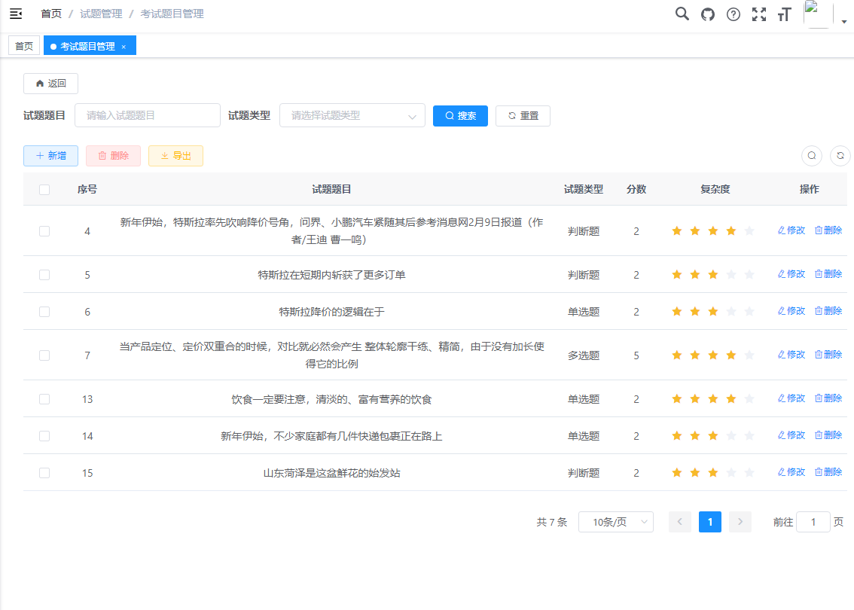Switch to the 首页 tab
Image resolution: width=854 pixels, height=610 pixels.
[24, 46]
